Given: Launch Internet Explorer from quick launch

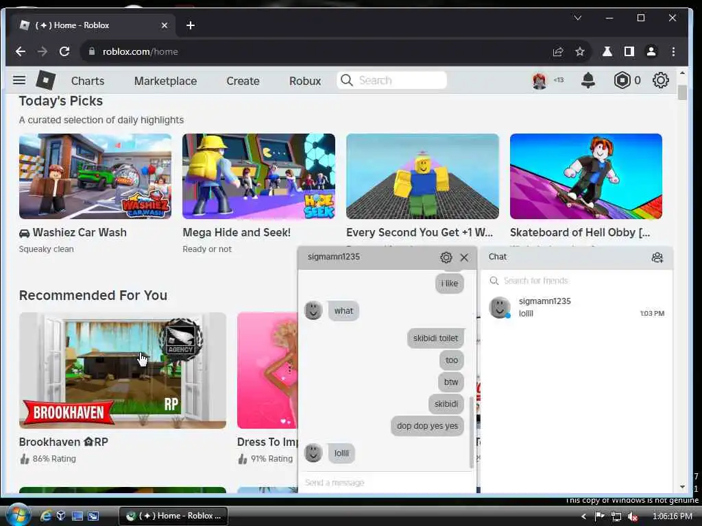Looking at the screenshot, I should [46, 516].
